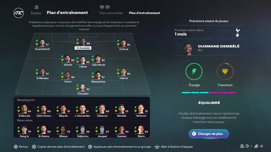Select the Plan d'entraînement sub-tab
This screenshot has height=152, width=271.
click(x=144, y=13)
